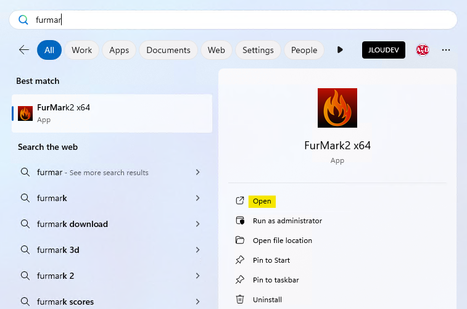Click the 'furmark 3d' suggestion text
The image size is (467, 309).
[x=58, y=250]
